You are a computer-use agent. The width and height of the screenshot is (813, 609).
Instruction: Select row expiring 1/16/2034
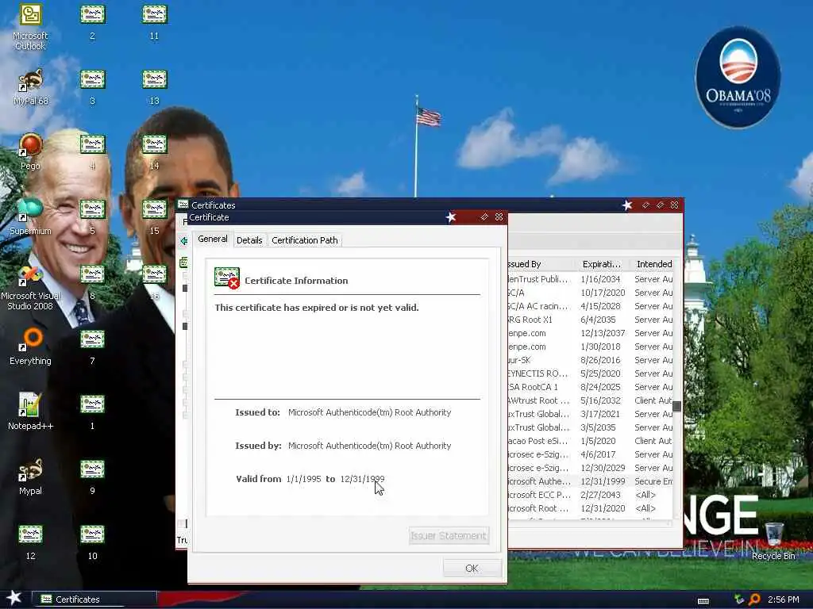point(590,279)
